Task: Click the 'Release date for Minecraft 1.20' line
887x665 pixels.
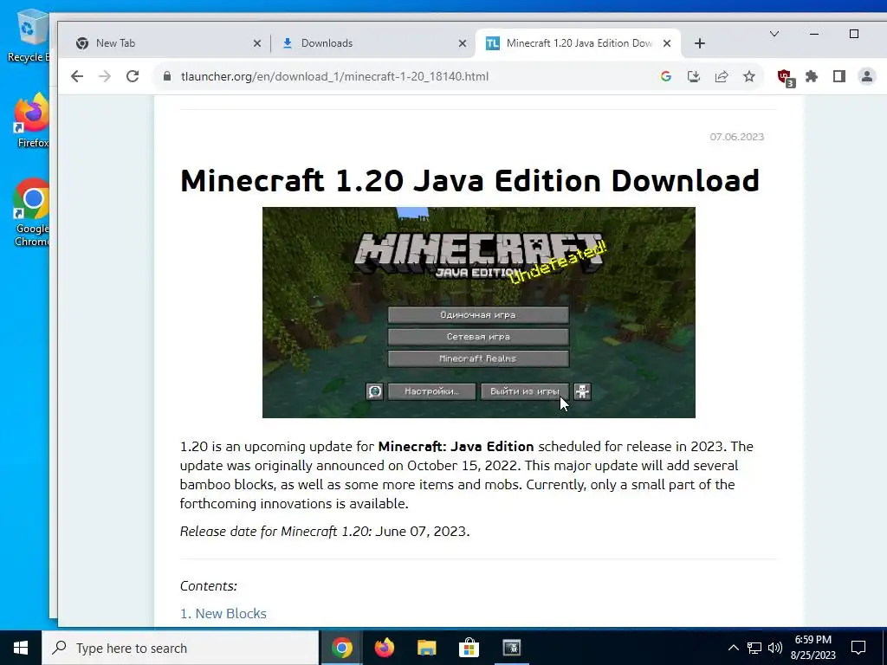Action: 325,532
